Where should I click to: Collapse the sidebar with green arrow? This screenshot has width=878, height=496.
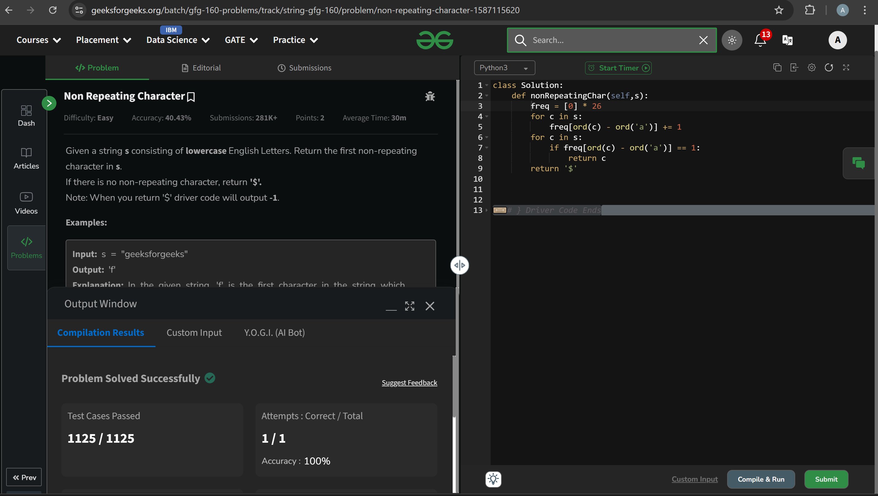tap(49, 103)
